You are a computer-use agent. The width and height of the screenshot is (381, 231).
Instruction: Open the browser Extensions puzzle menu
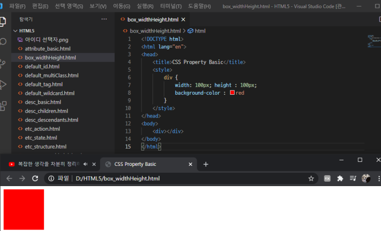(x=340, y=178)
